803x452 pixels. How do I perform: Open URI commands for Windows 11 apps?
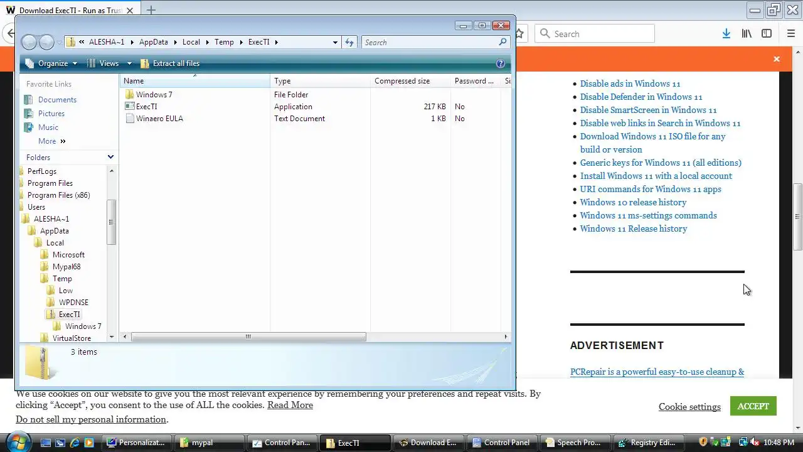[x=651, y=189]
